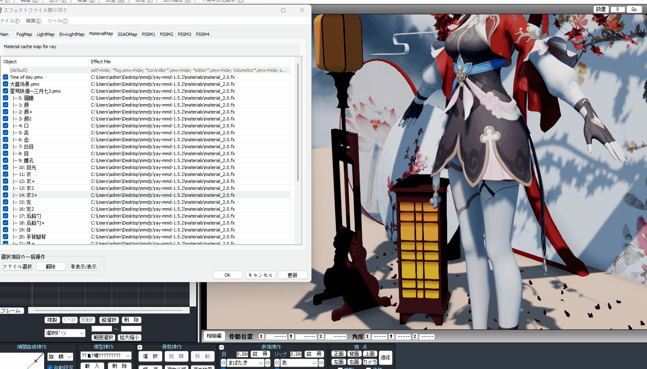The image size is (647, 369).
Task: Open the model selection dropdown
Action: pyautogui.click(x=106, y=356)
